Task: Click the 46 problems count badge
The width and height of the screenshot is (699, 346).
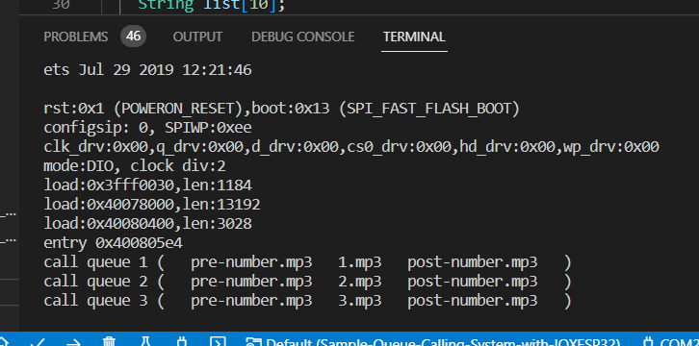Action: pyautogui.click(x=133, y=36)
